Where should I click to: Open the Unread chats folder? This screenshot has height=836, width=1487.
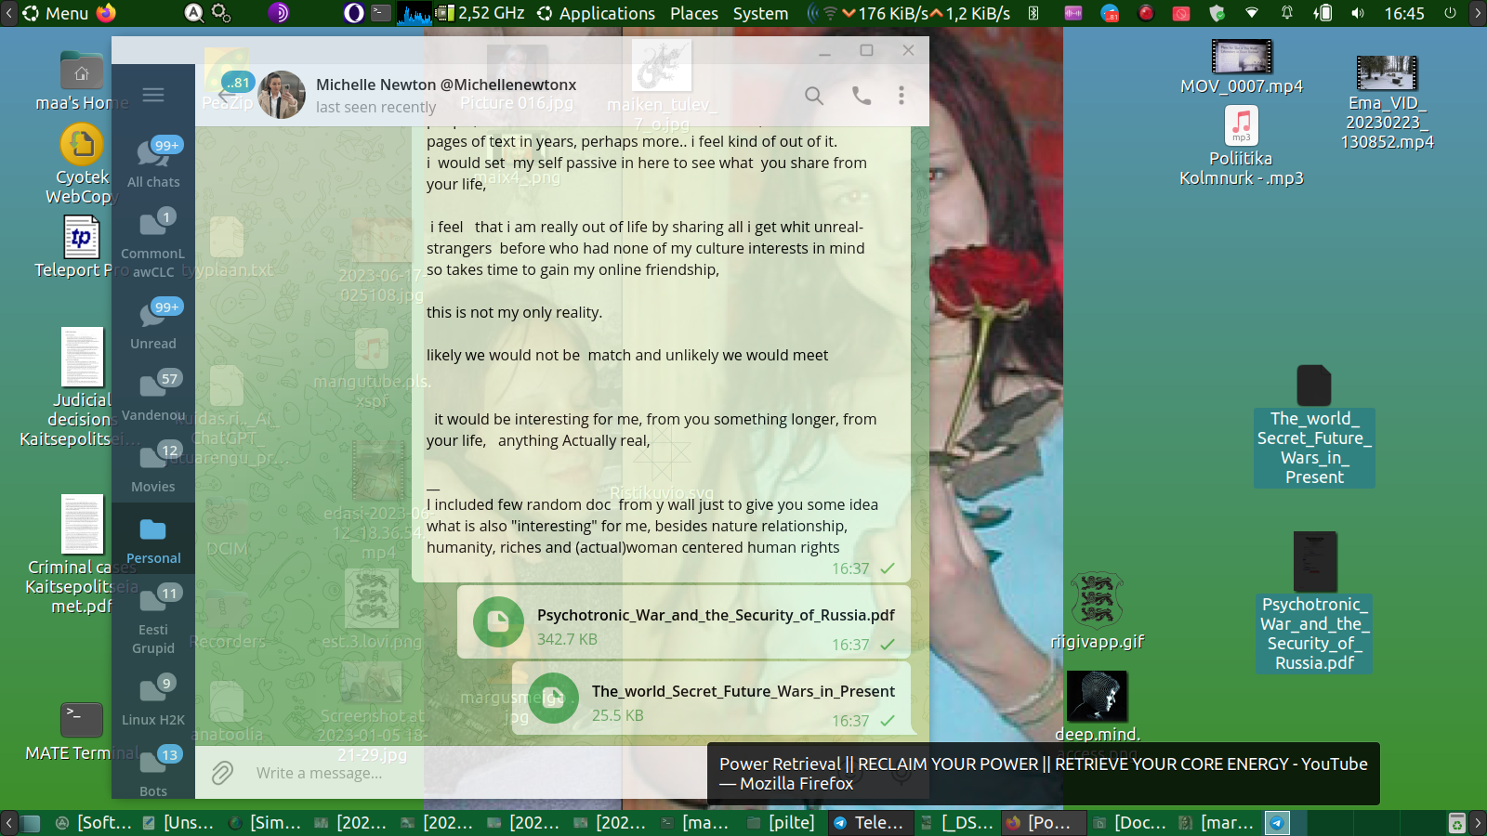pos(153,324)
